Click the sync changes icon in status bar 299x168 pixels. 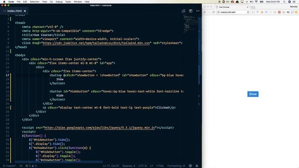coord(21,166)
